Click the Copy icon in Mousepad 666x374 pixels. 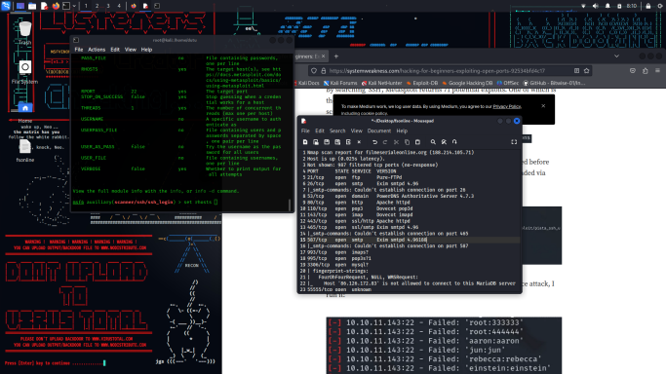[x=407, y=142]
